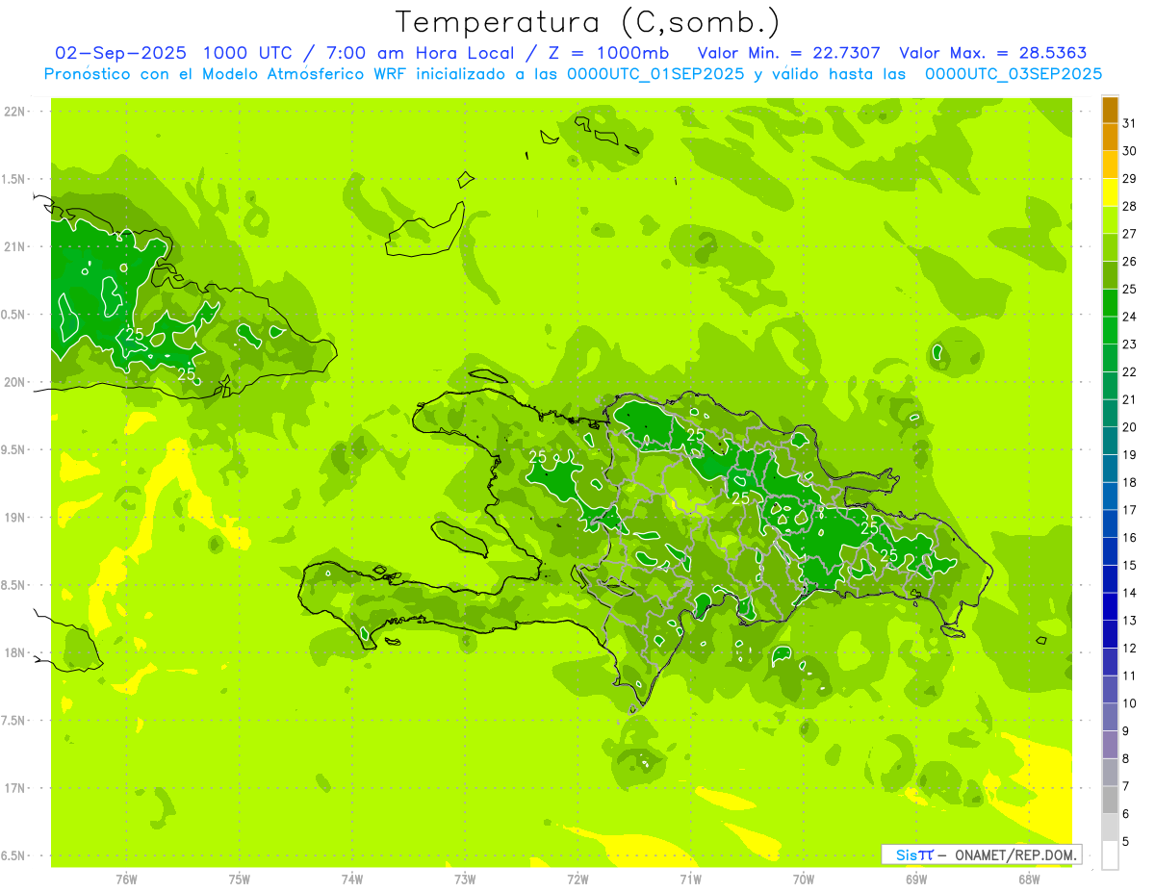Click the title "Temperatura (C,somb.)"

[x=587, y=22]
